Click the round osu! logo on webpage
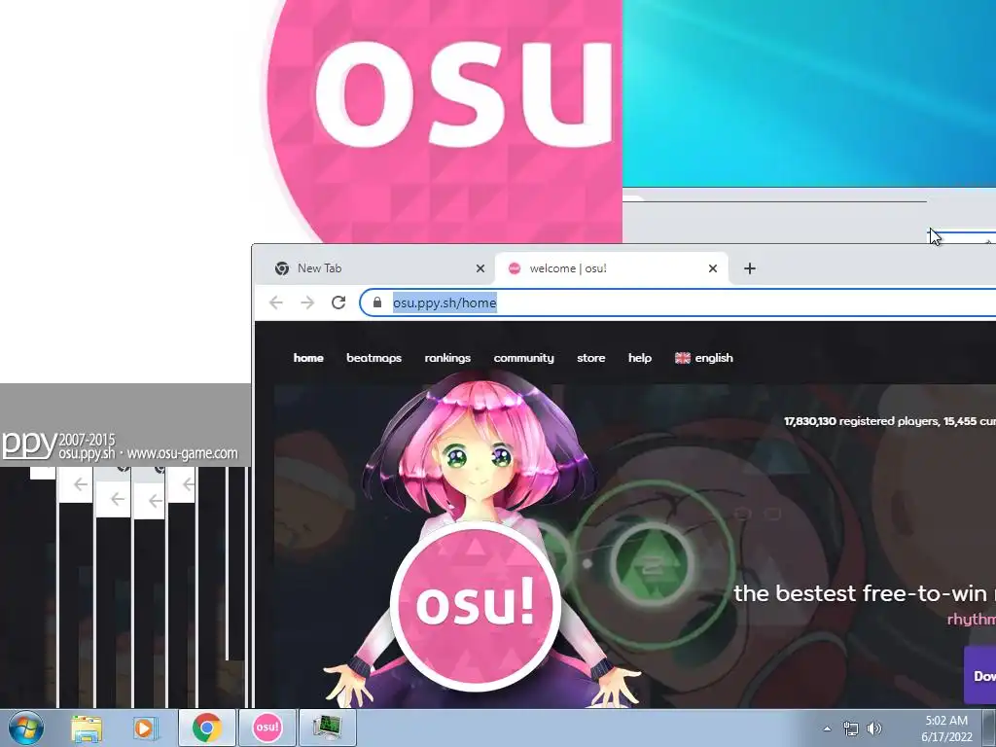996x747 pixels. tap(475, 605)
